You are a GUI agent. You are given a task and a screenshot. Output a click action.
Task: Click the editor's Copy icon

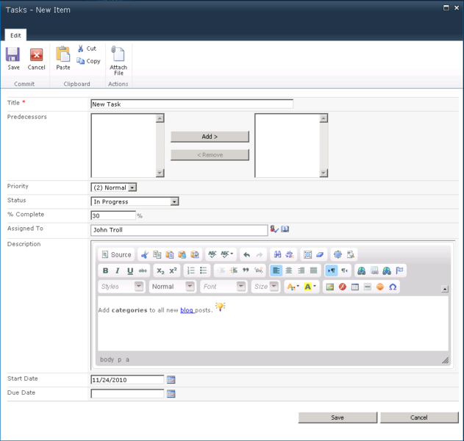[157, 254]
